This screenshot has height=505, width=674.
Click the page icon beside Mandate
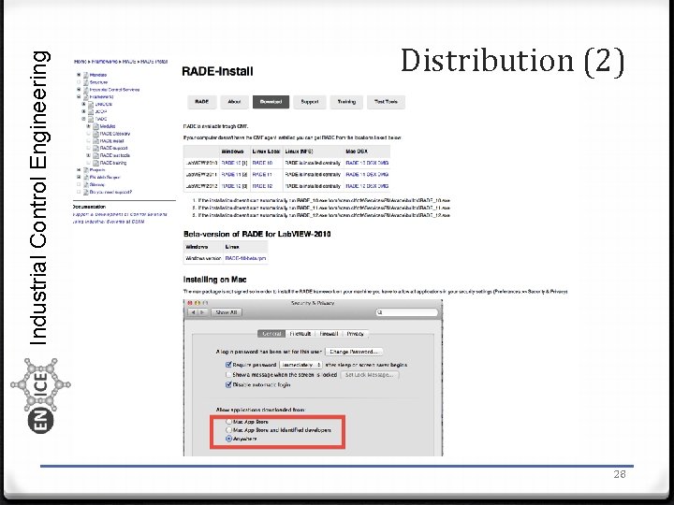pos(85,75)
